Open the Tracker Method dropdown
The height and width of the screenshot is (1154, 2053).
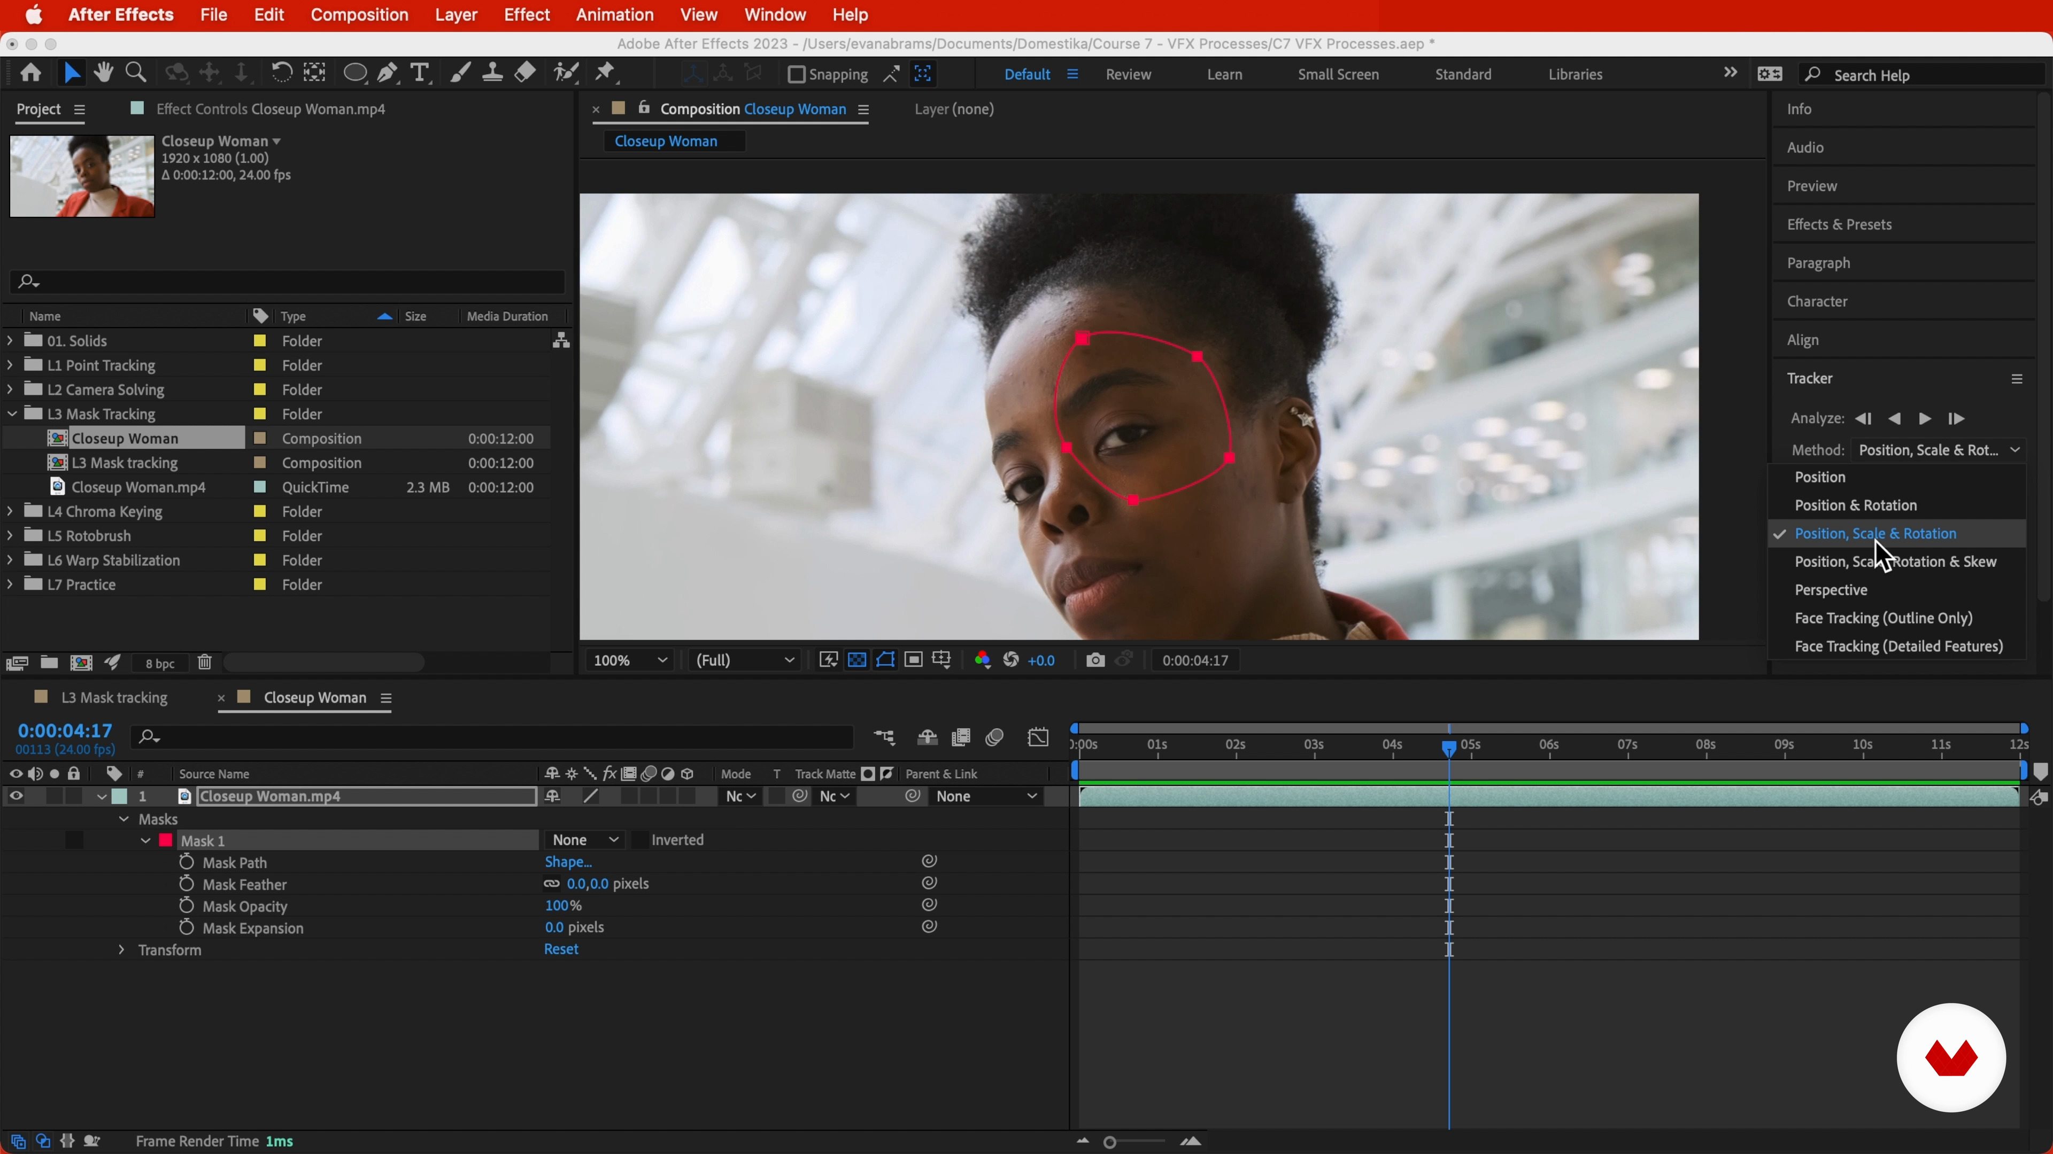[1939, 451]
